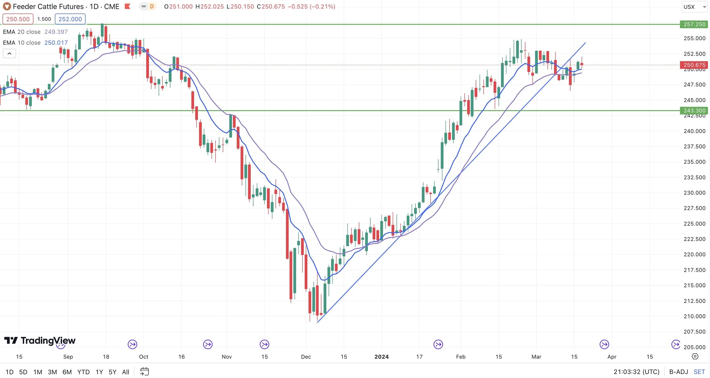Click the event marker between 17 and Feb
This screenshot has width=710, height=378.
point(438,344)
